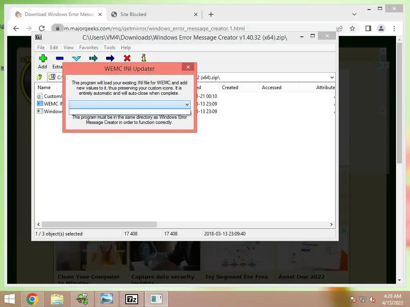Click the Chrome tab search chevron
410x307 pixels.
tap(354, 14)
